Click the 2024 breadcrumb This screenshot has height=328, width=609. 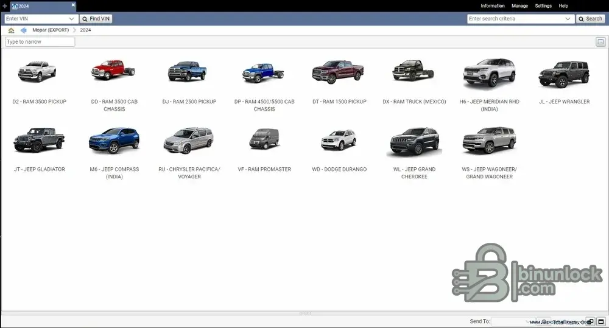[x=85, y=30]
